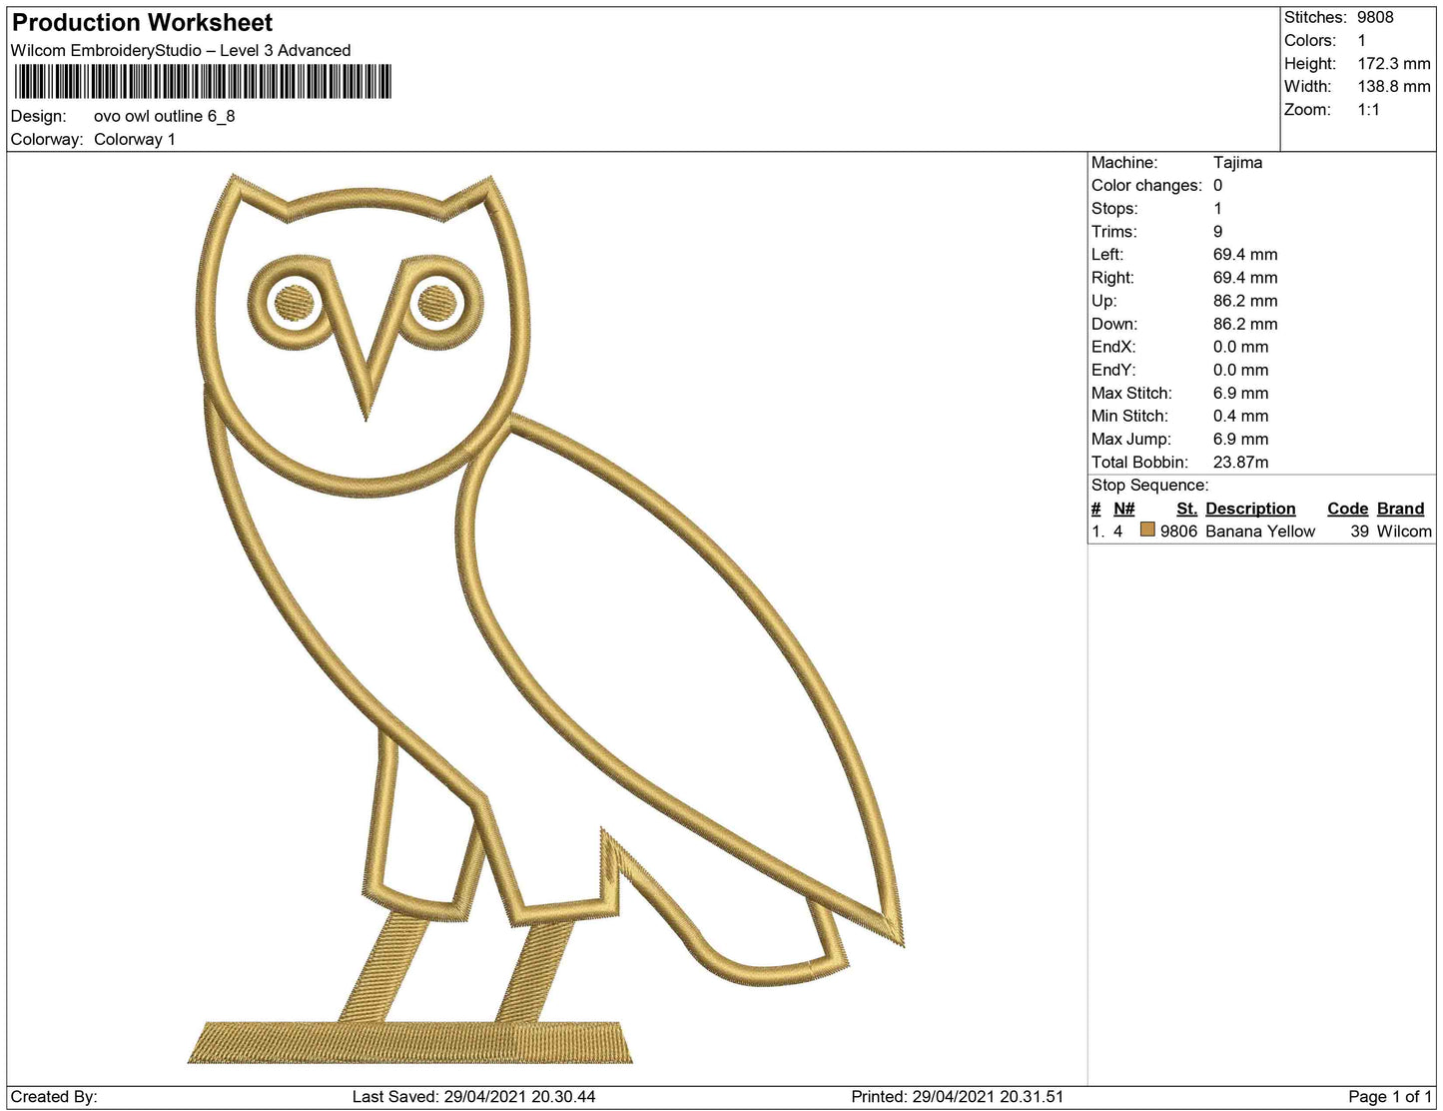
Task: Click the Trims value "9"
Action: point(1217,231)
